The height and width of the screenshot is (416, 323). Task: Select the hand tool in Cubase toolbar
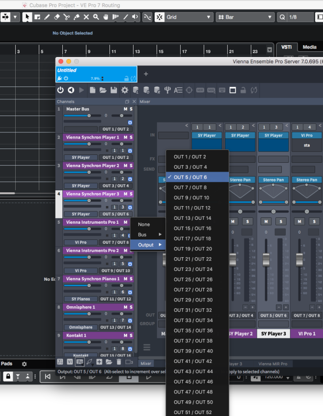[106, 17]
